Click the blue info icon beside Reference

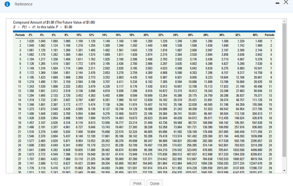pos(7,4)
